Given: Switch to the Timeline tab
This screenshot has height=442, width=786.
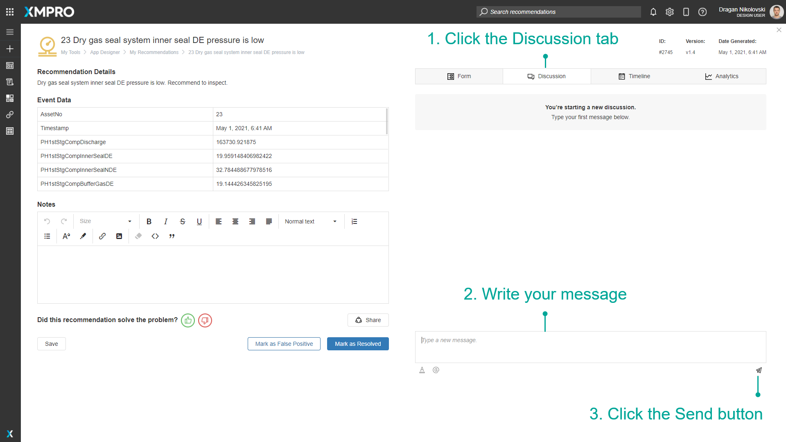Looking at the screenshot, I should 634,76.
